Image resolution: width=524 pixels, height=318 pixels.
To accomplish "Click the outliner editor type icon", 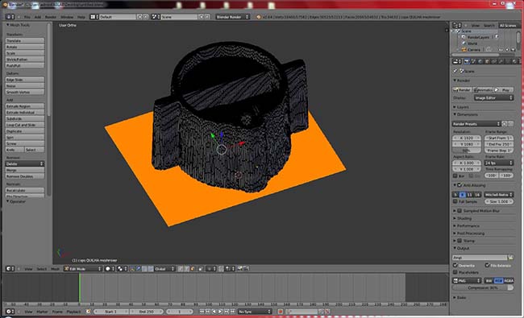I will [x=456, y=26].
